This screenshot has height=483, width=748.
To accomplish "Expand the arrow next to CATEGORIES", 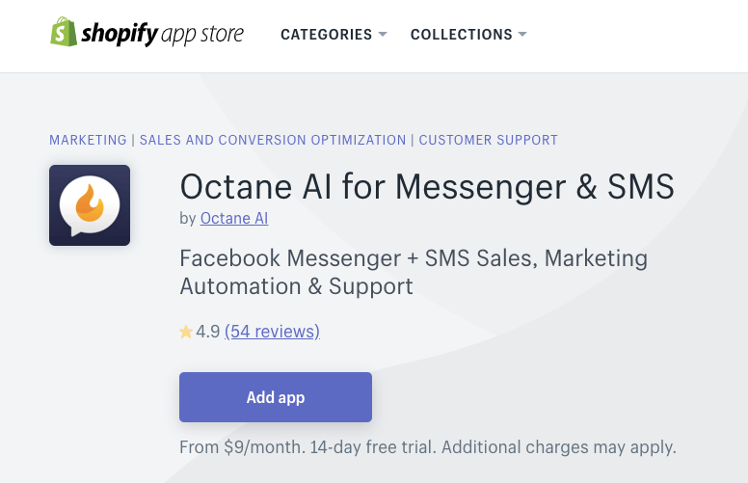I will click(383, 35).
